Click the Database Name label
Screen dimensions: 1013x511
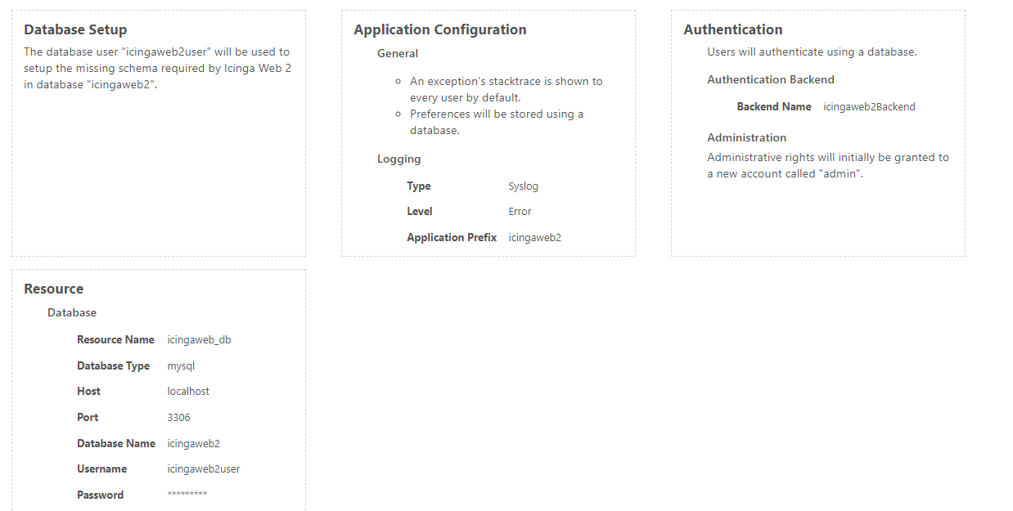tap(116, 443)
